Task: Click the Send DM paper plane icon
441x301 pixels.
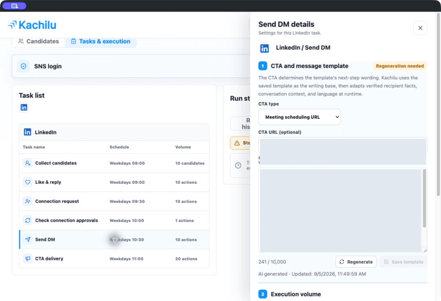Action: tap(27, 239)
